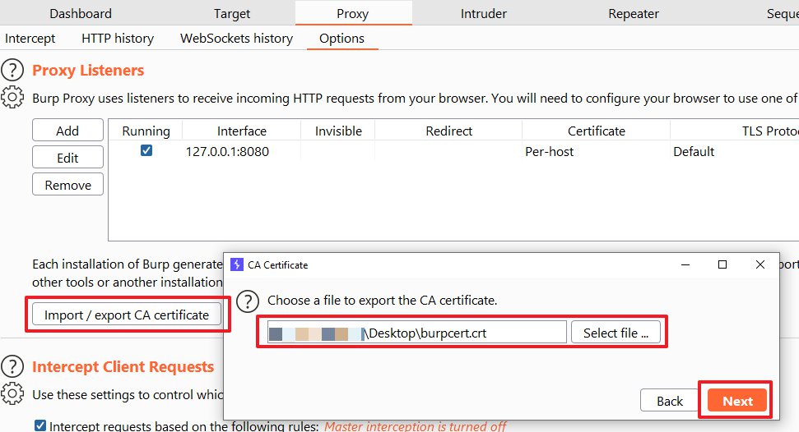The width and height of the screenshot is (799, 432).
Task: Click the Proxy Listeners help question mark icon
Action: pyautogui.click(x=12, y=71)
